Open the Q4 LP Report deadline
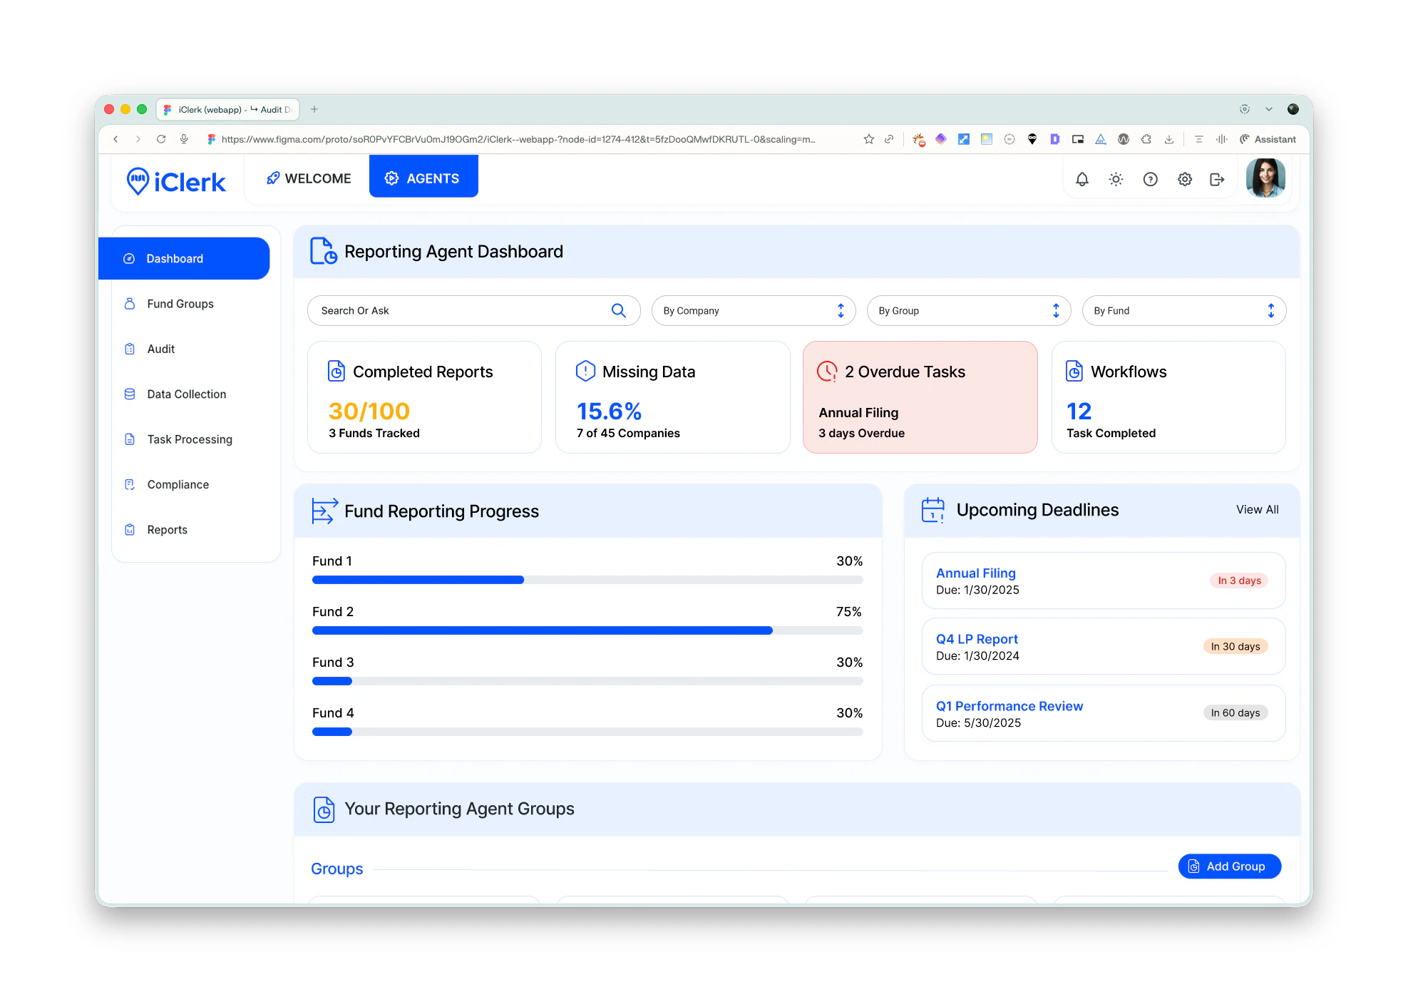This screenshot has width=1408, height=1002. (1103, 646)
